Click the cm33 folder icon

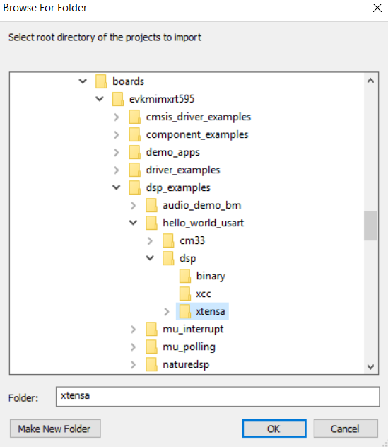point(168,240)
